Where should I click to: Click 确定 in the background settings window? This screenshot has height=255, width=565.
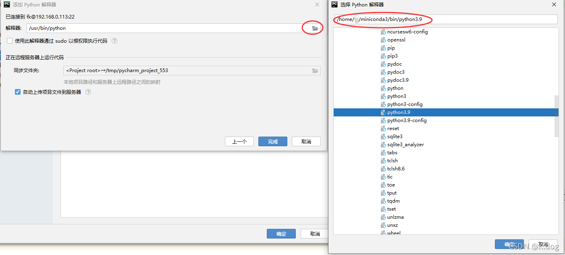coord(281,234)
